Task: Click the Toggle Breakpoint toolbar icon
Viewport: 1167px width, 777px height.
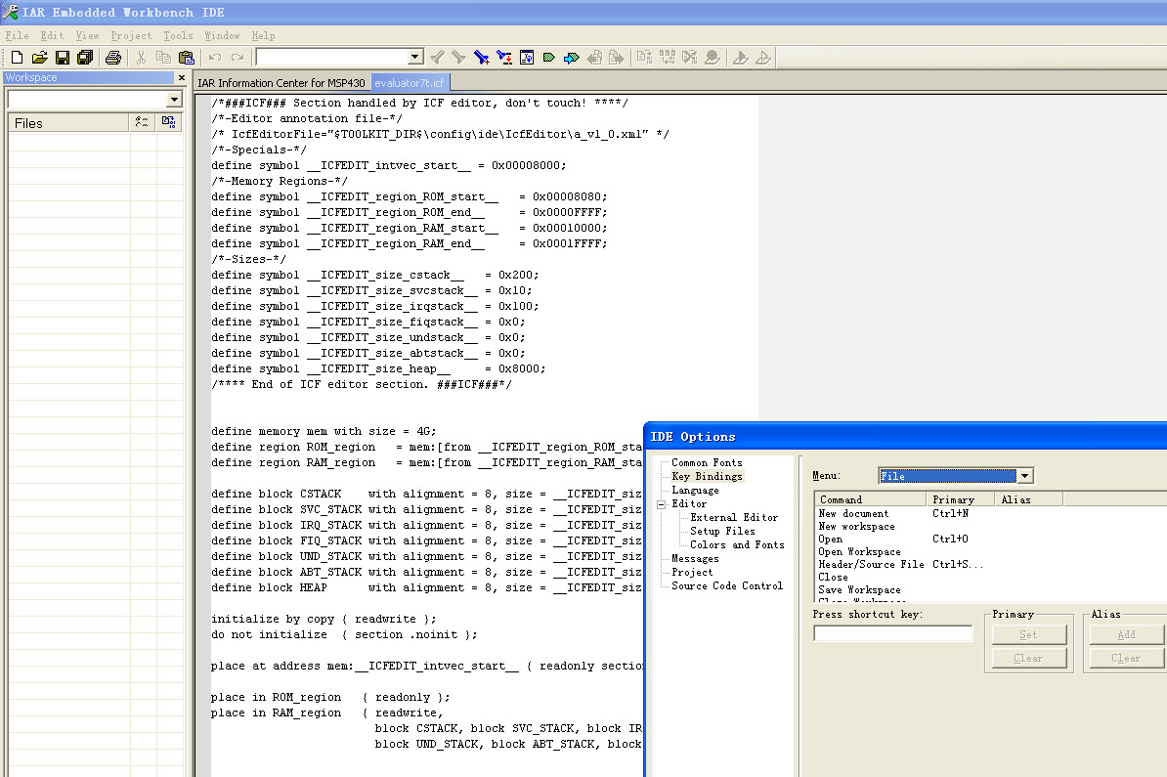Action: point(713,58)
